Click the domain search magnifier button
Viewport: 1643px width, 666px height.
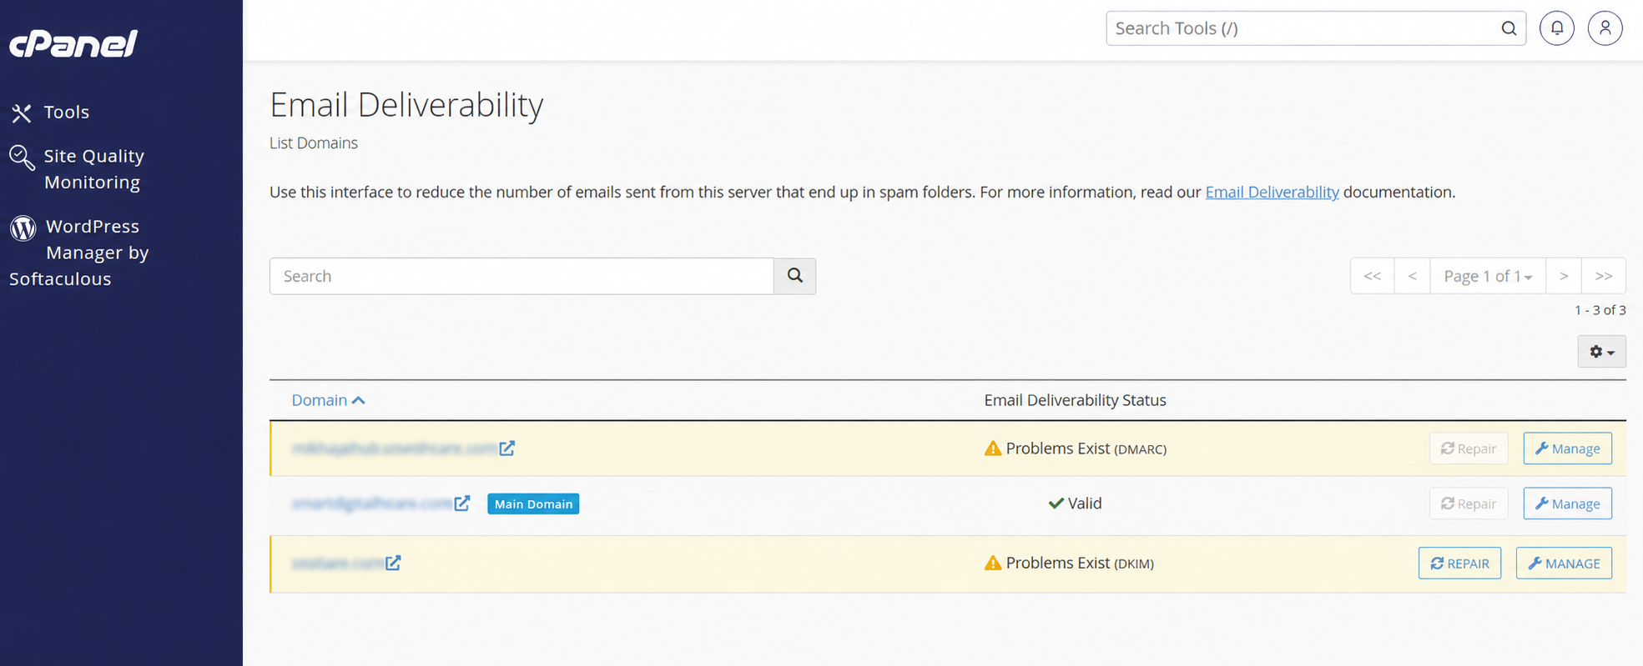[x=794, y=276]
